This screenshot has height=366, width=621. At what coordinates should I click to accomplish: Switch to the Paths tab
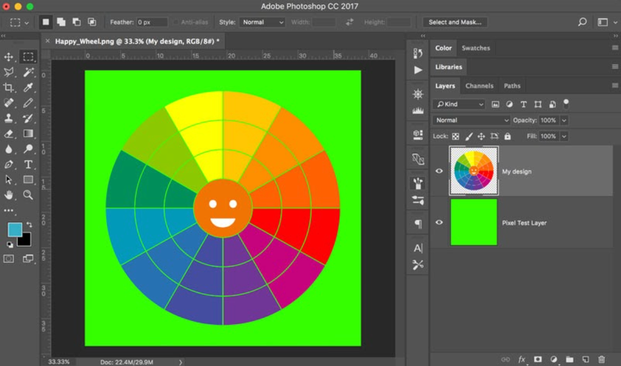(x=512, y=86)
